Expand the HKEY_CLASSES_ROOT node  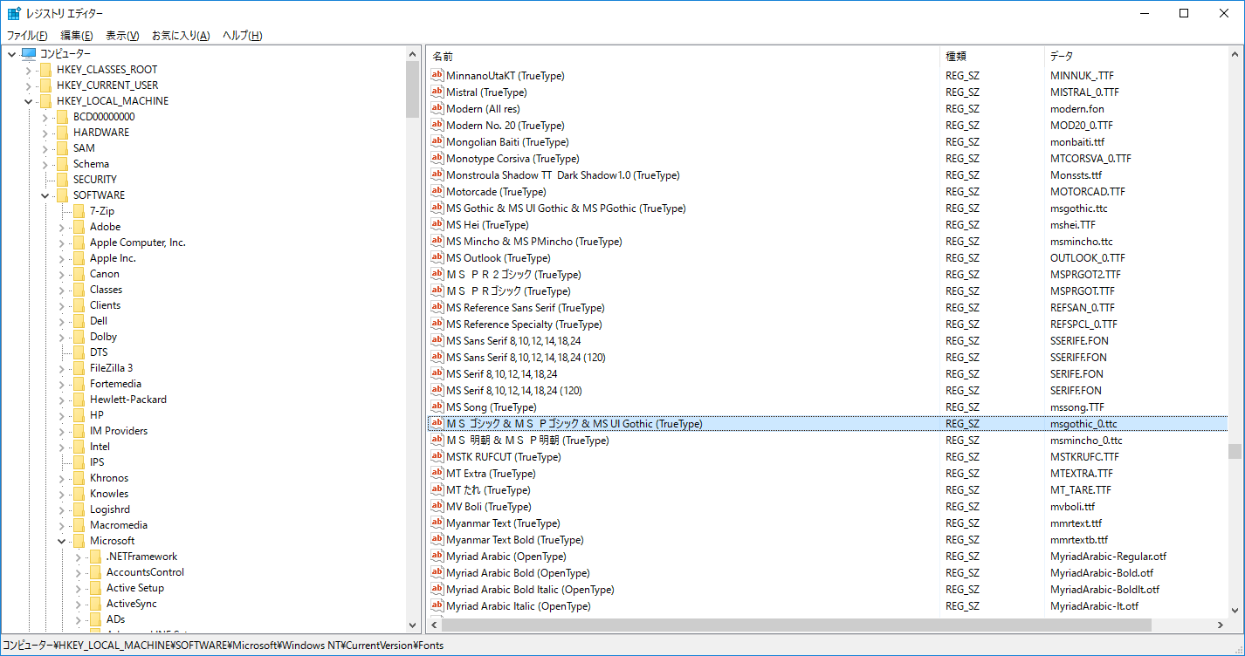28,70
